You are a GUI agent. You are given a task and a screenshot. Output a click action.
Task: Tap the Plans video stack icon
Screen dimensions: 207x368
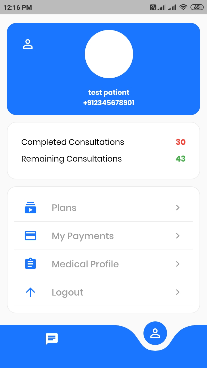30,207
